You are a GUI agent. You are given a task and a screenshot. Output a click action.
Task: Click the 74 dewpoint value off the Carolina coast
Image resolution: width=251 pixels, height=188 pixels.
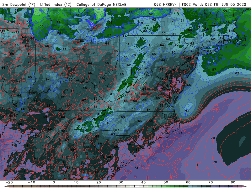(x=180, y=133)
